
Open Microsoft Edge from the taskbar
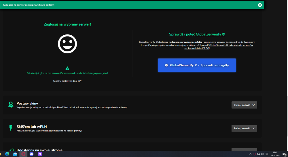point(7,154)
